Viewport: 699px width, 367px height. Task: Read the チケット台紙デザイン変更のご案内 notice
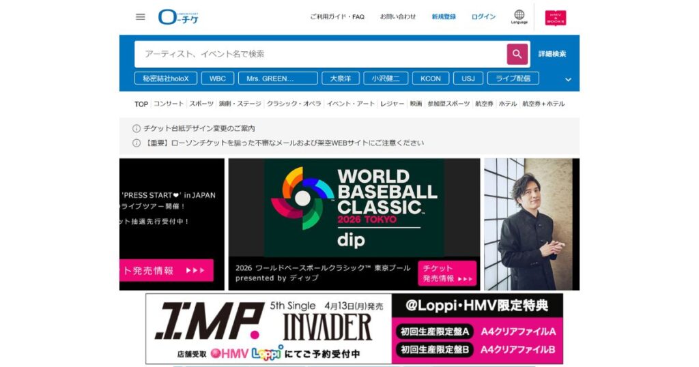(x=199, y=128)
